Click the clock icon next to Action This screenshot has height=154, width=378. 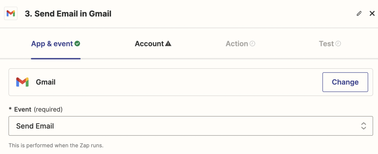tap(252, 44)
